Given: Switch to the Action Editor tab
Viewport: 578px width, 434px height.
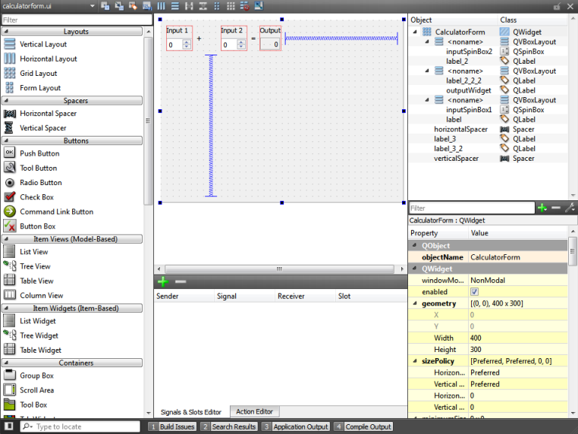Looking at the screenshot, I should [254, 411].
